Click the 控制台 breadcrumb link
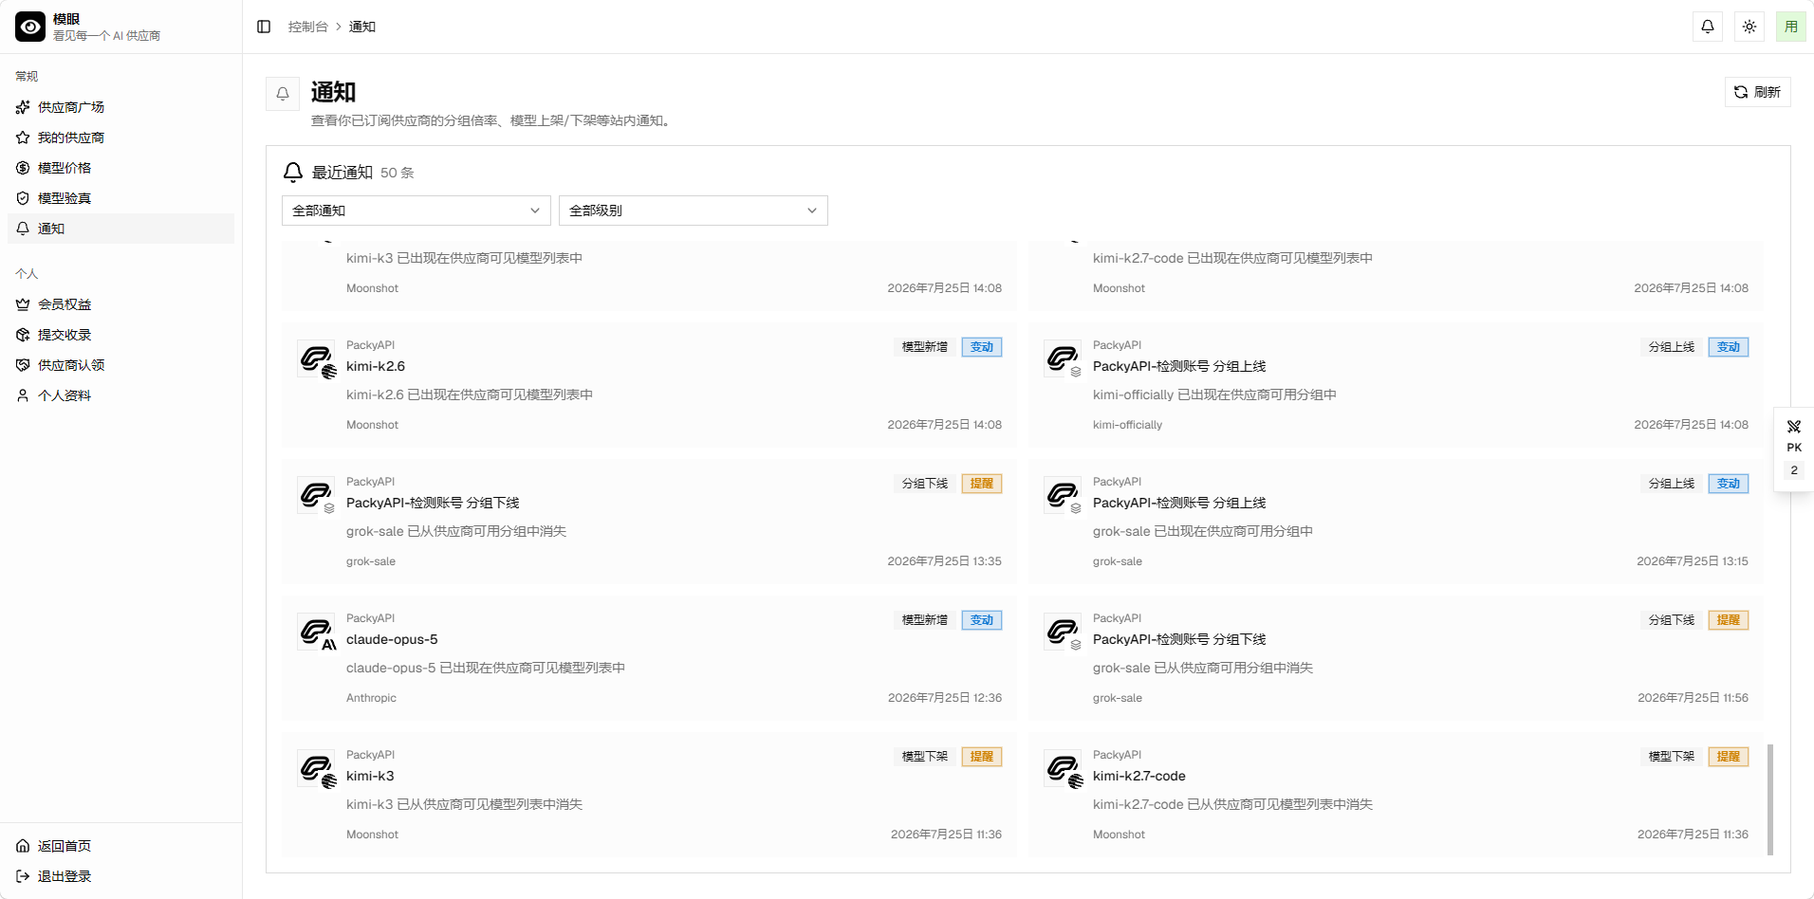This screenshot has width=1814, height=899. 308,27
